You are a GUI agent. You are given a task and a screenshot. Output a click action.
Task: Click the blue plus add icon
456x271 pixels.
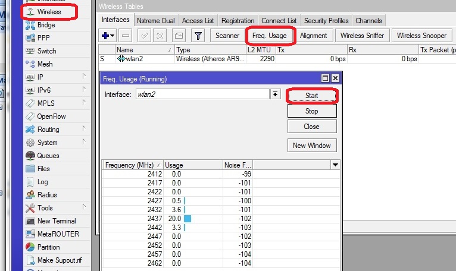(x=105, y=36)
